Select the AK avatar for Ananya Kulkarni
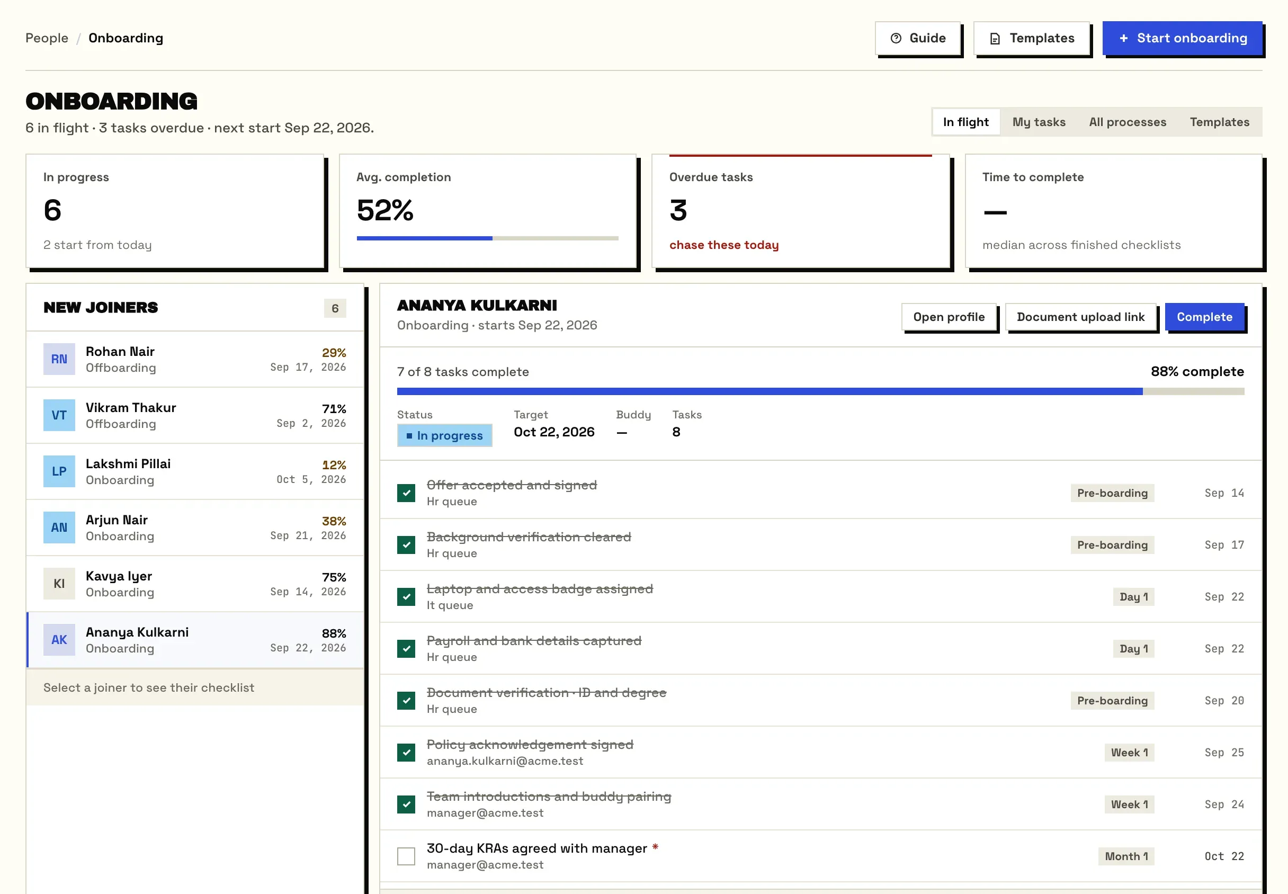This screenshot has height=894, width=1288. pos(59,640)
